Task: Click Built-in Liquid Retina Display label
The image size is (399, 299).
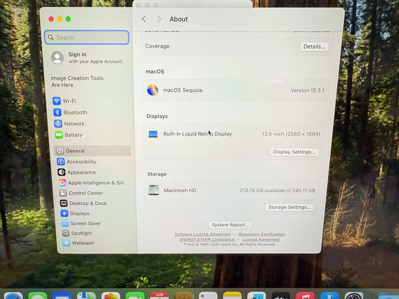Action: [198, 134]
